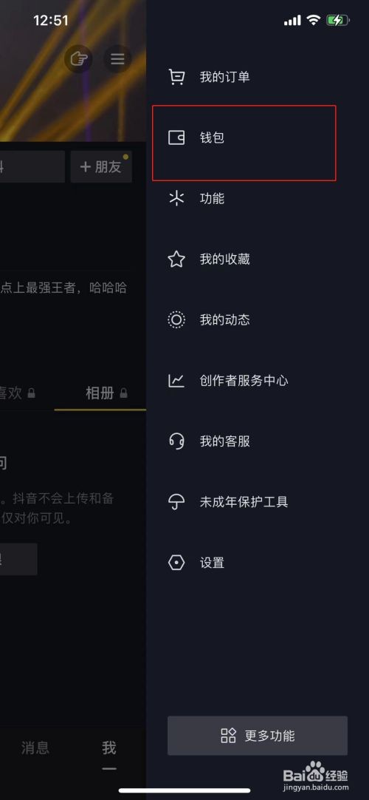Open 设置 from the side menu
369x800 pixels.
point(212,563)
